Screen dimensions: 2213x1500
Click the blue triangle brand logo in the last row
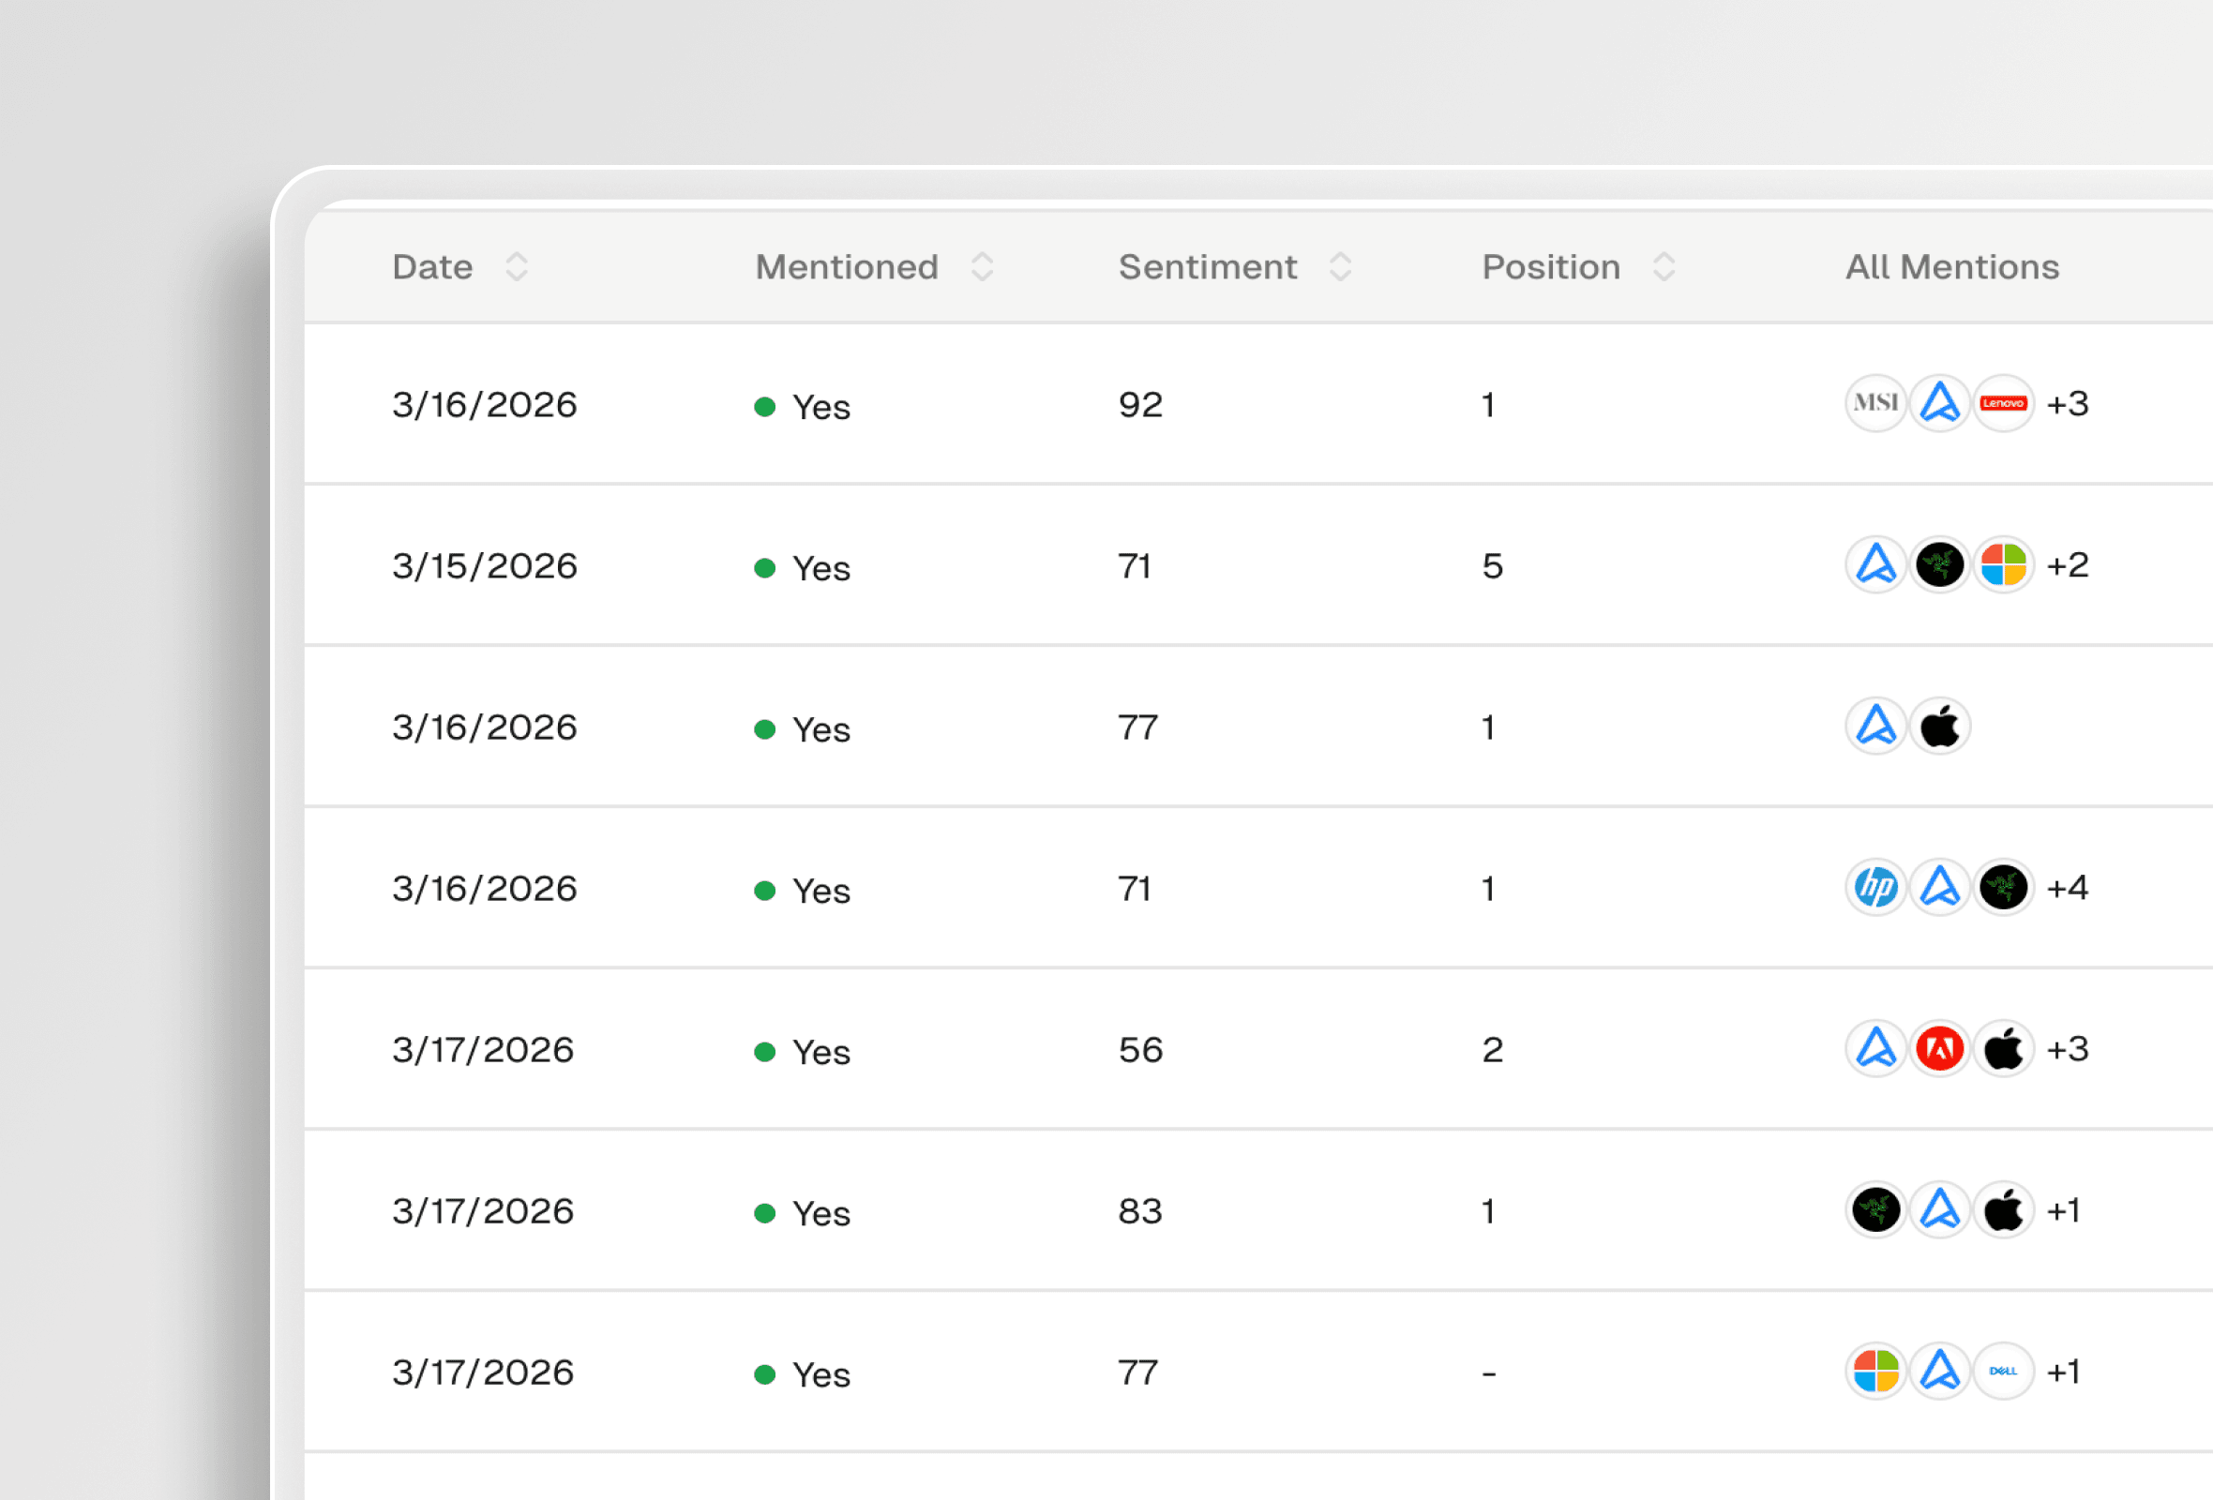[x=1939, y=1372]
